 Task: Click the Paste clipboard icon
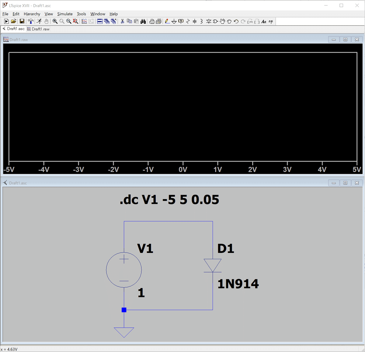(136, 21)
